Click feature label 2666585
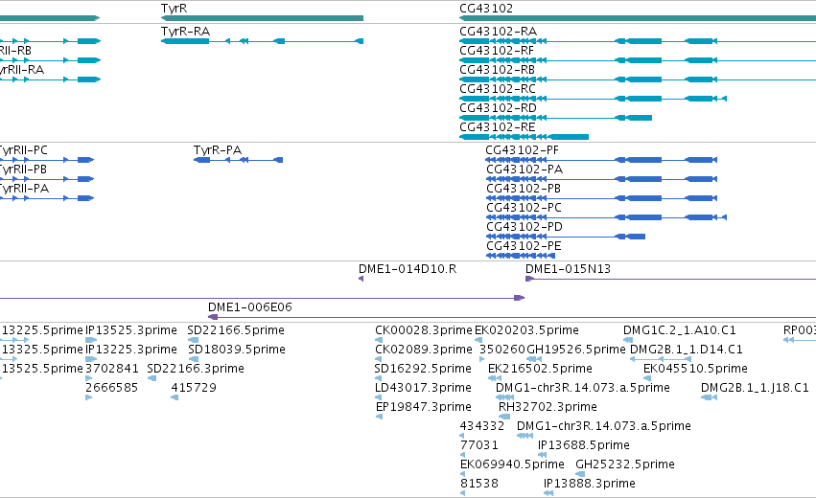 pos(112,388)
